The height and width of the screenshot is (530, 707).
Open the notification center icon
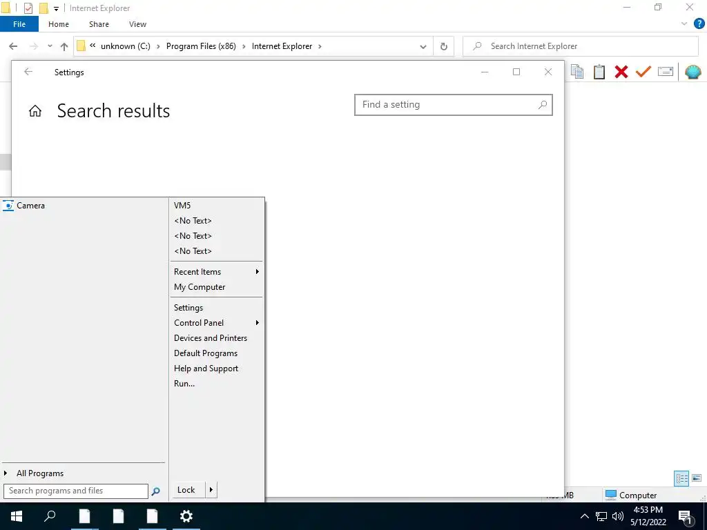[685, 518]
